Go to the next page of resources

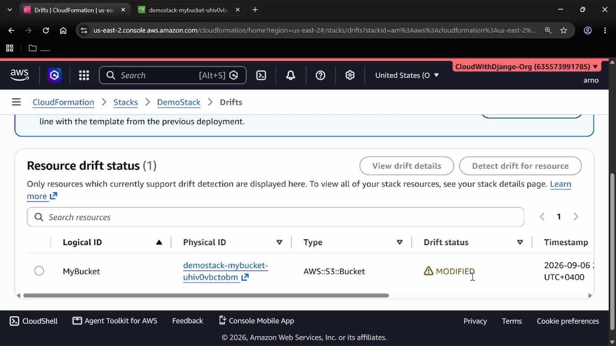point(576,217)
